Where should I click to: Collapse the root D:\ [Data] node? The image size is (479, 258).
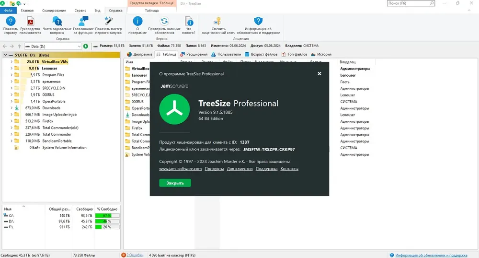(x=5, y=55)
